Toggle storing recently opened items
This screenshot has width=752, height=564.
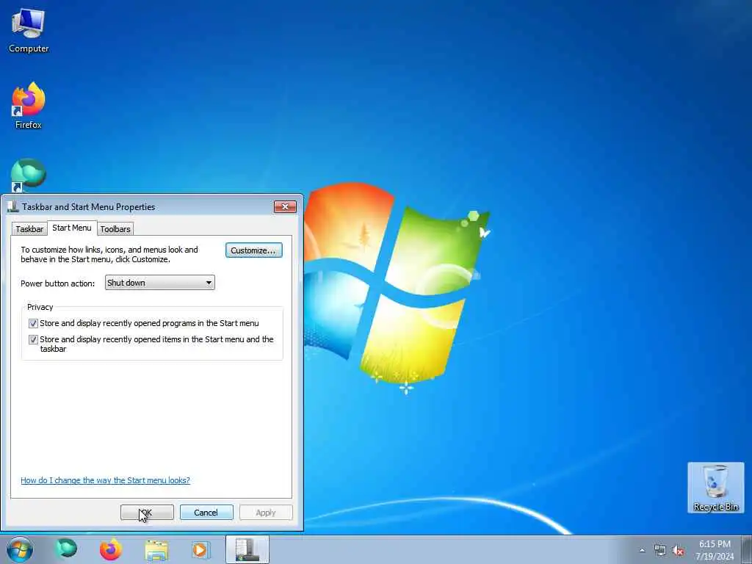tap(33, 339)
